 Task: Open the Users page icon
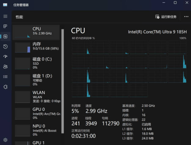[6, 67]
